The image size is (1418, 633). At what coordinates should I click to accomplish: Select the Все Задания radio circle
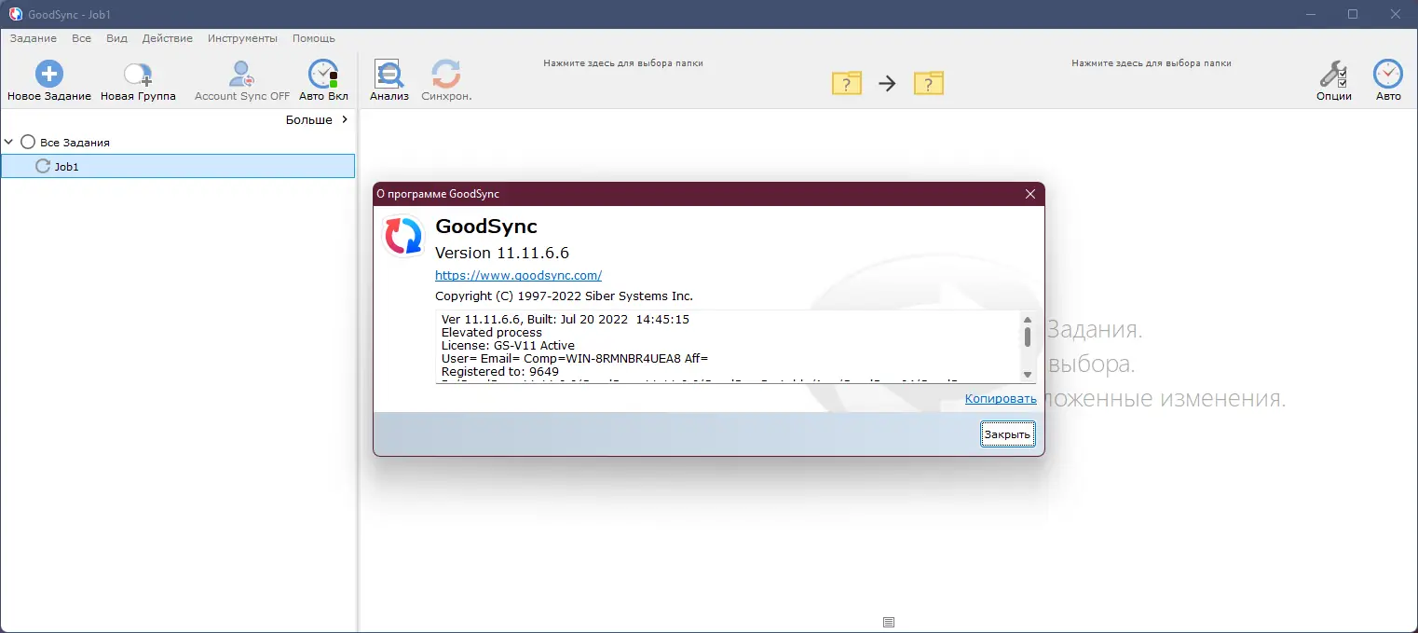28,143
